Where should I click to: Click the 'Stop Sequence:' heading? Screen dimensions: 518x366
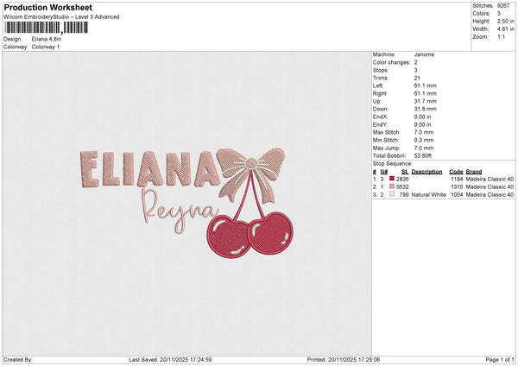[393, 164]
